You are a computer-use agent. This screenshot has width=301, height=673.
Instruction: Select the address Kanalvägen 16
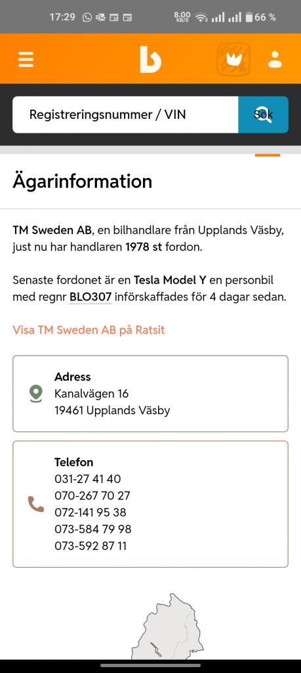coord(92,394)
